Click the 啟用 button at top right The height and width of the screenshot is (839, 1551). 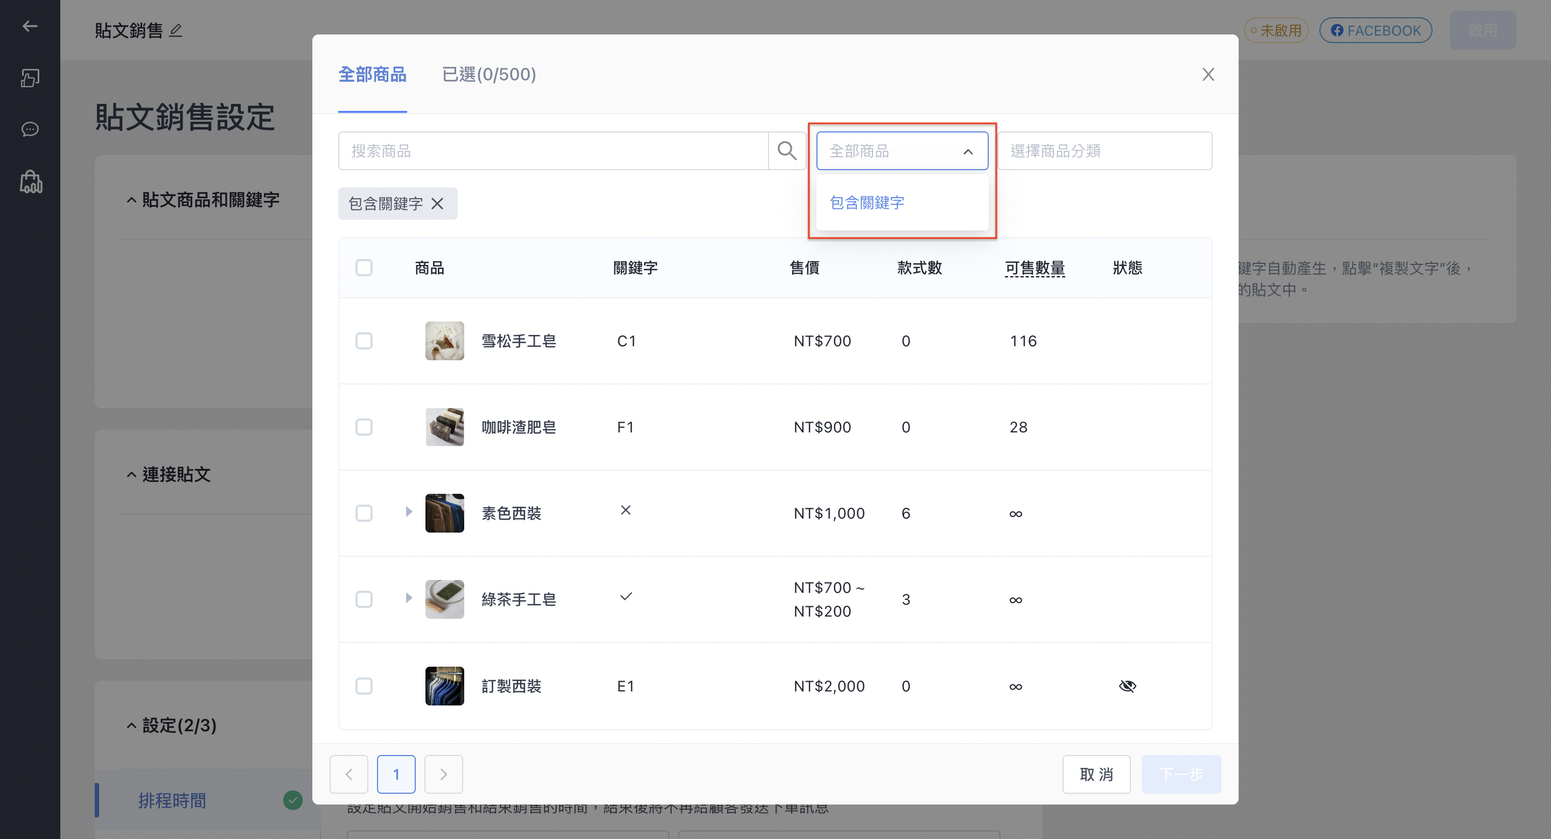1483,30
